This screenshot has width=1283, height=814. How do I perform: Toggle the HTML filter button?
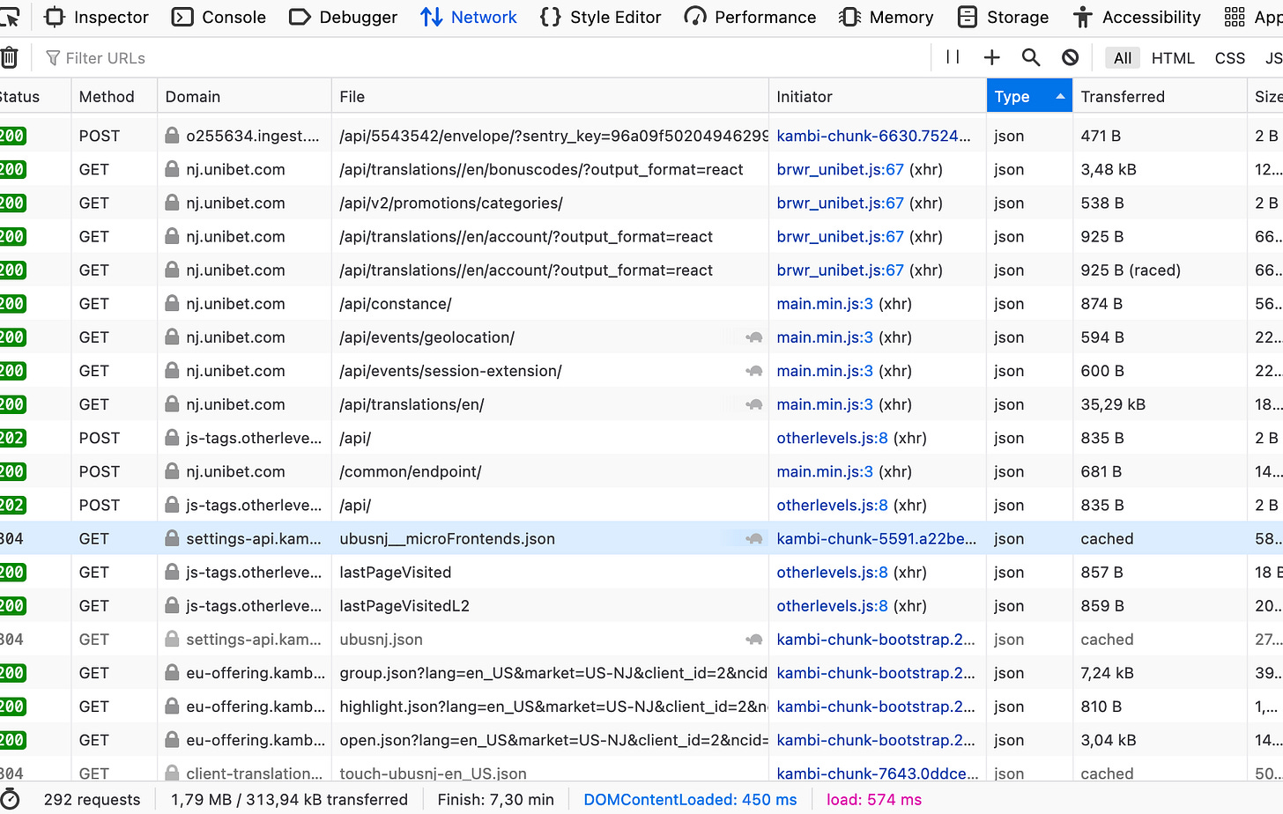1173,58
